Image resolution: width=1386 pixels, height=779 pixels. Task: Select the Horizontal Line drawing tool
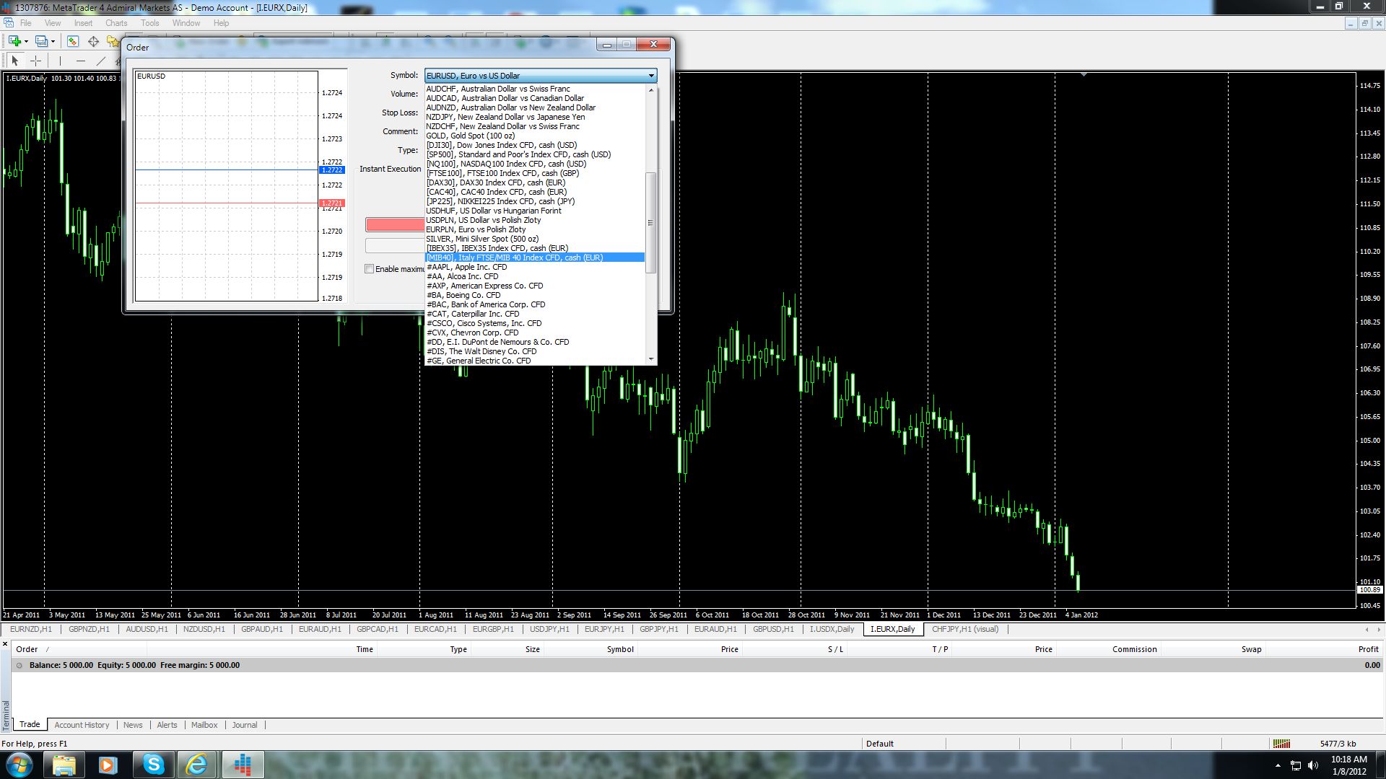[80, 61]
